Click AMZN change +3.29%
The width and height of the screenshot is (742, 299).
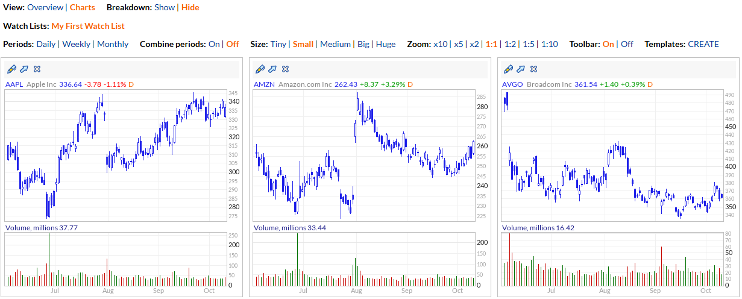(393, 84)
